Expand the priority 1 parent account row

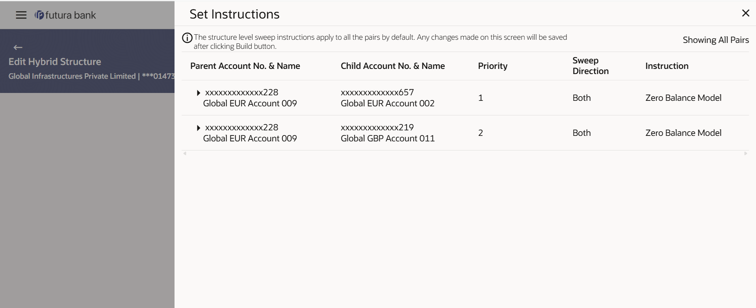[199, 93]
